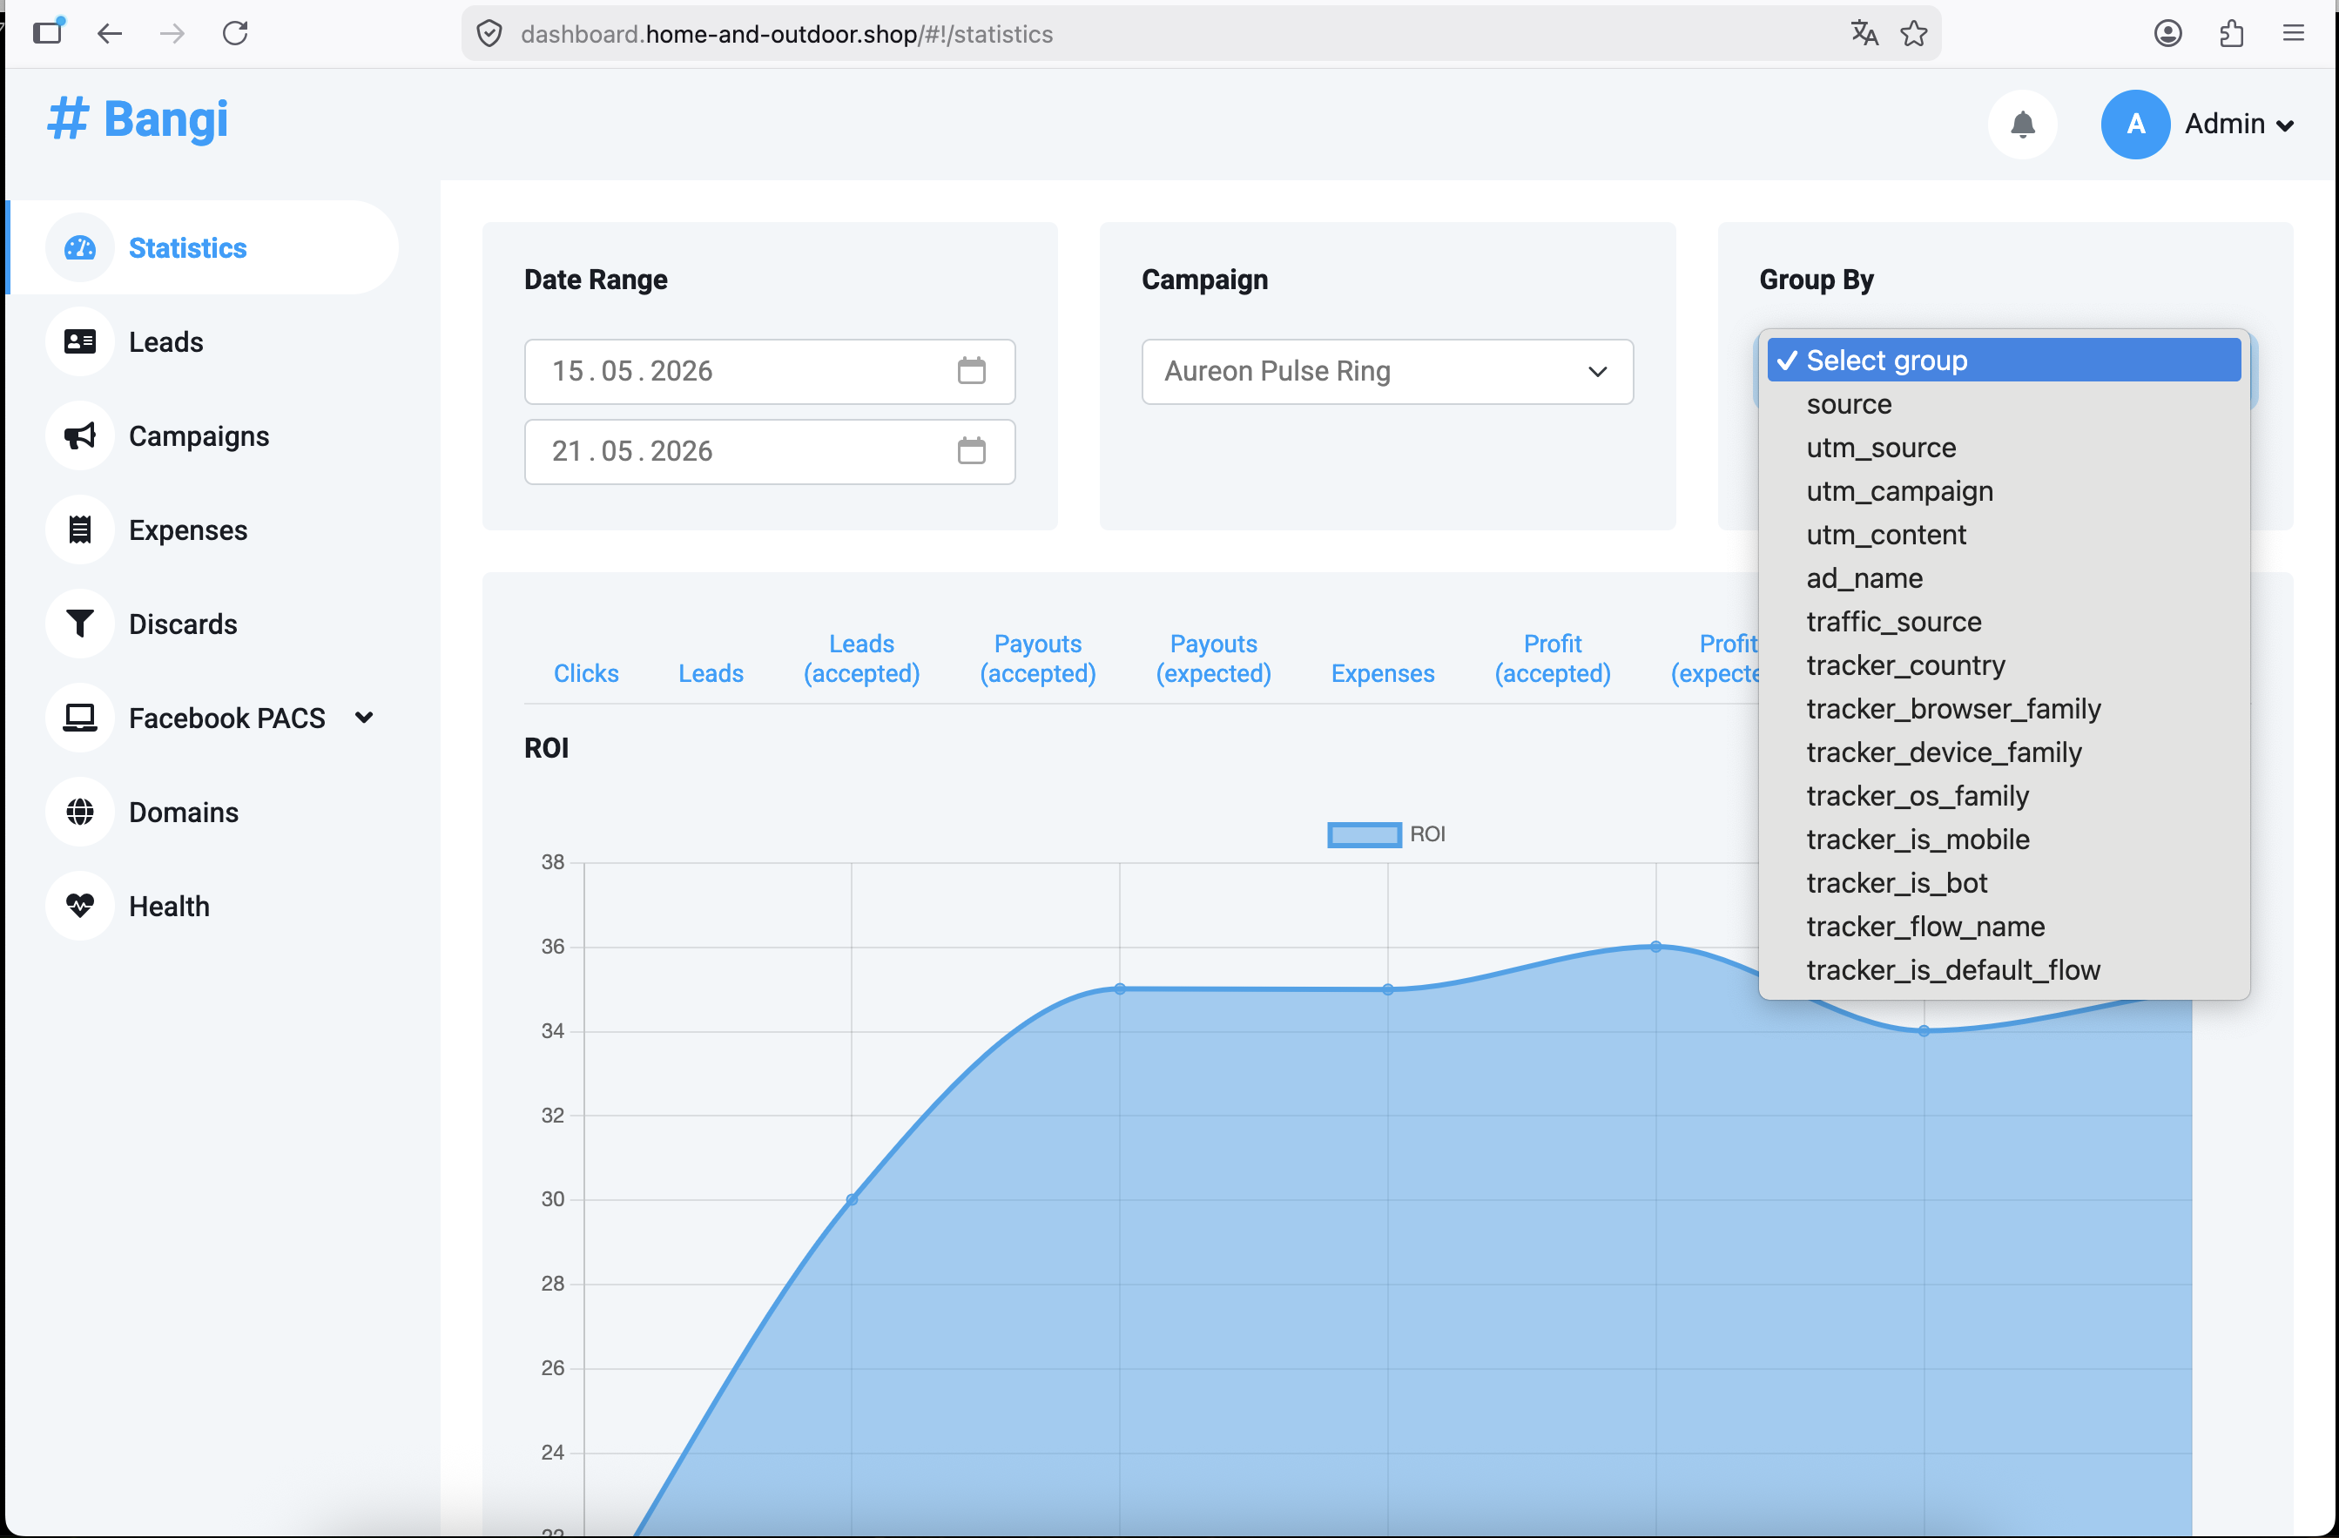2339x1538 pixels.
Task: Select 'source' in the Group By list
Action: (x=2004, y=404)
